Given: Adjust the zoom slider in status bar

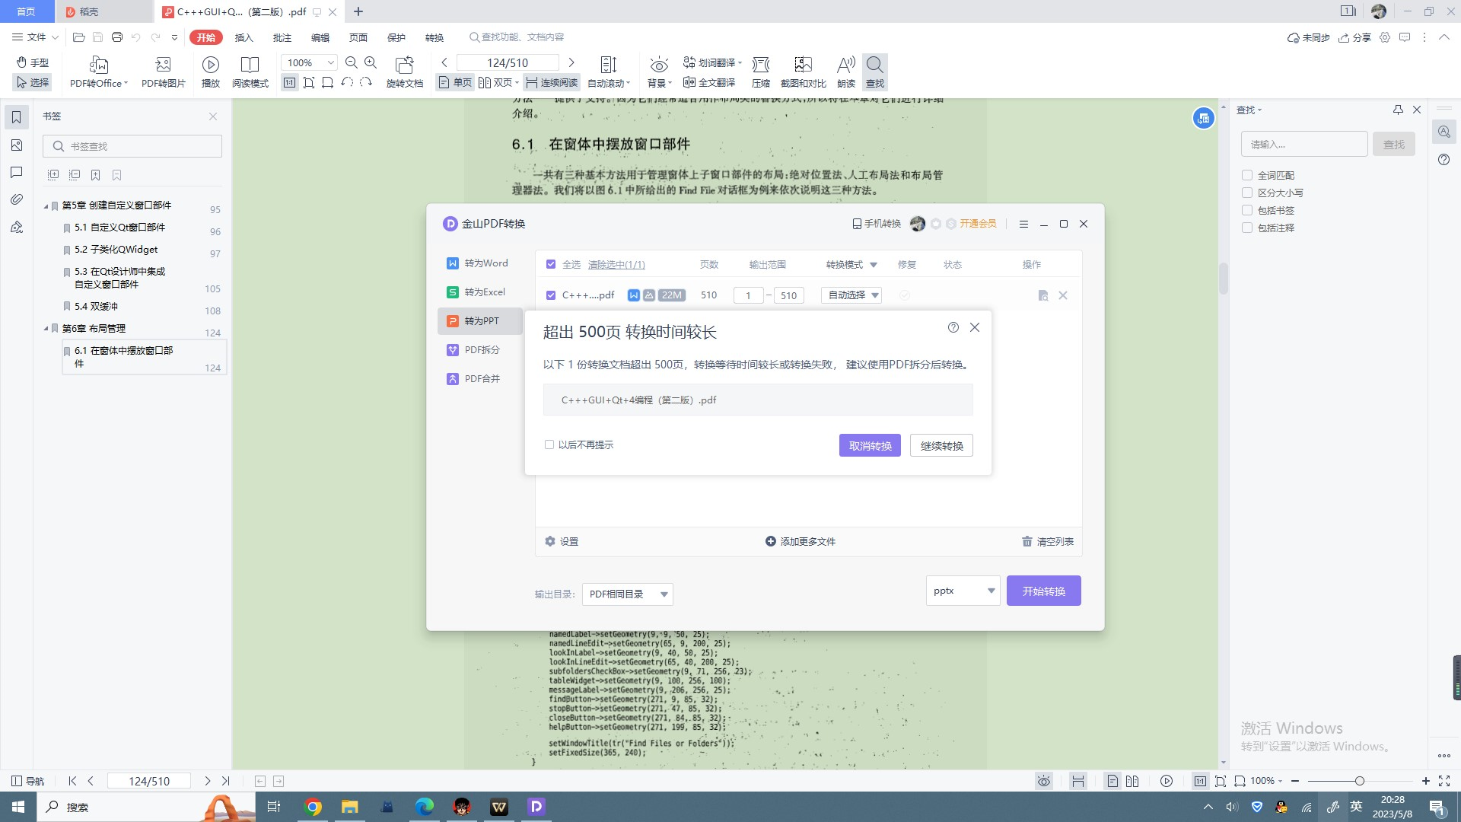Looking at the screenshot, I should click(x=1360, y=781).
